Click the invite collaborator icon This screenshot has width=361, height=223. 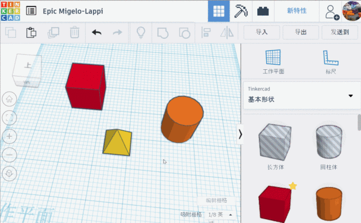[x=332, y=12]
